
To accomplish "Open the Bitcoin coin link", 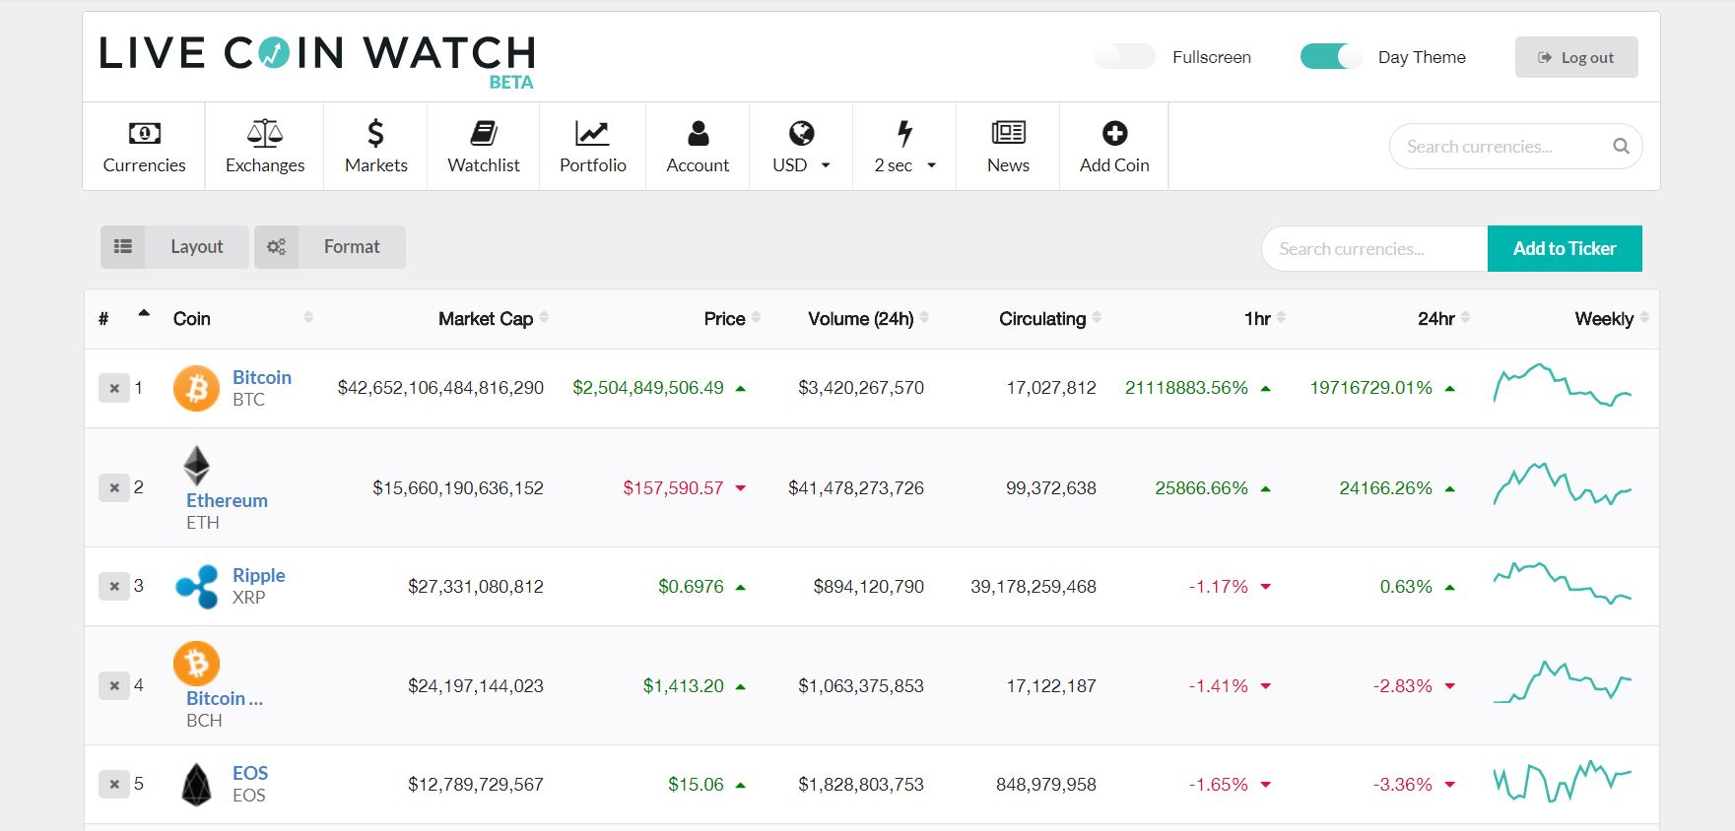I will [x=262, y=377].
